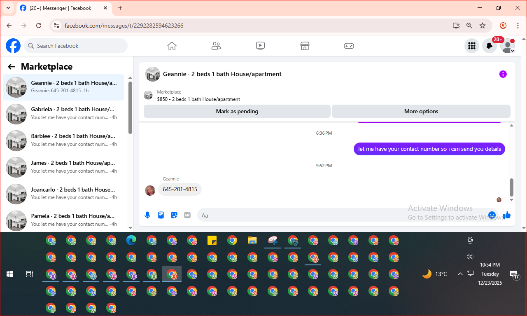
Task: Click Geannie's avatar in the chat header
Action: point(153,74)
